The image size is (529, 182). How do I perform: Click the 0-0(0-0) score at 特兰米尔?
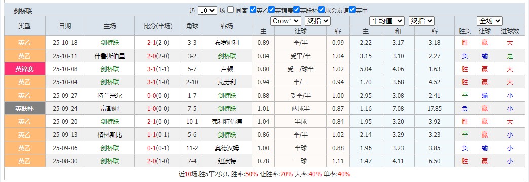pos(158,96)
